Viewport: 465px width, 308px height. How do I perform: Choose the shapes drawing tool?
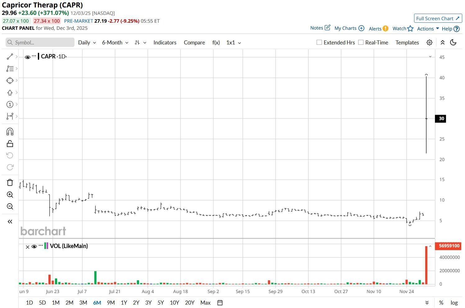tap(10, 80)
